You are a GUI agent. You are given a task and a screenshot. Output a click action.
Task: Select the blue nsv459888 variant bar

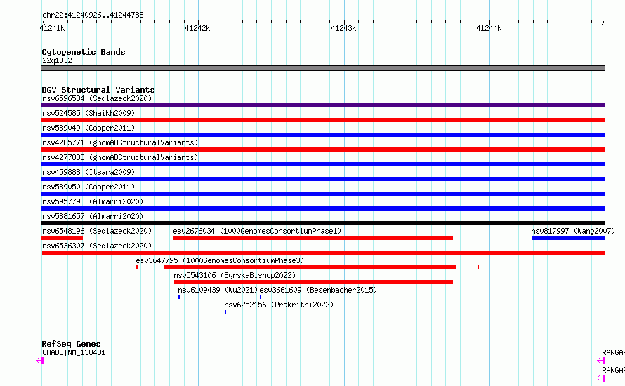(323, 179)
